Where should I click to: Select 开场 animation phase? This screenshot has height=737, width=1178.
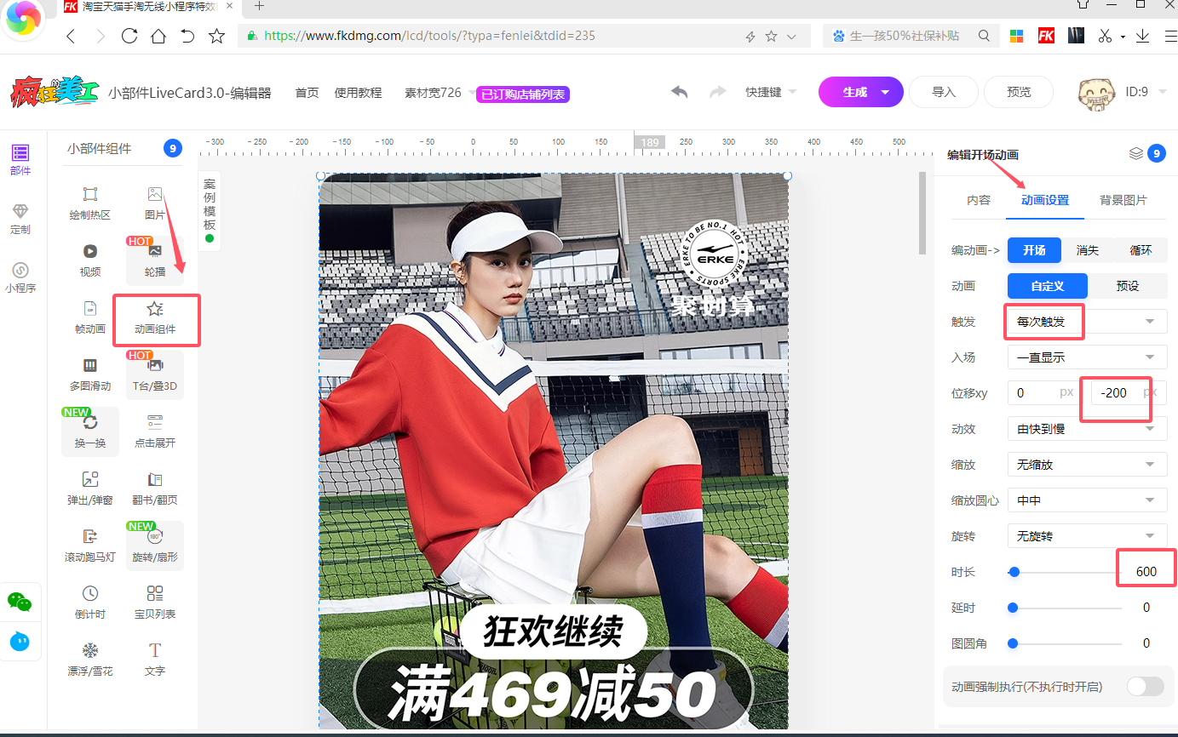click(1034, 250)
